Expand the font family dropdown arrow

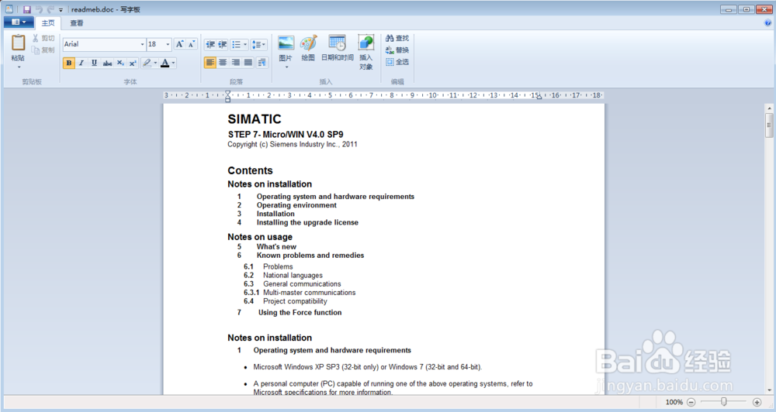pyautogui.click(x=143, y=44)
